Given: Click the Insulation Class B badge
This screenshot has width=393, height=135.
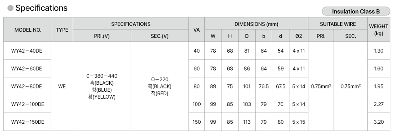Looking at the screenshot, I should point(356,12).
